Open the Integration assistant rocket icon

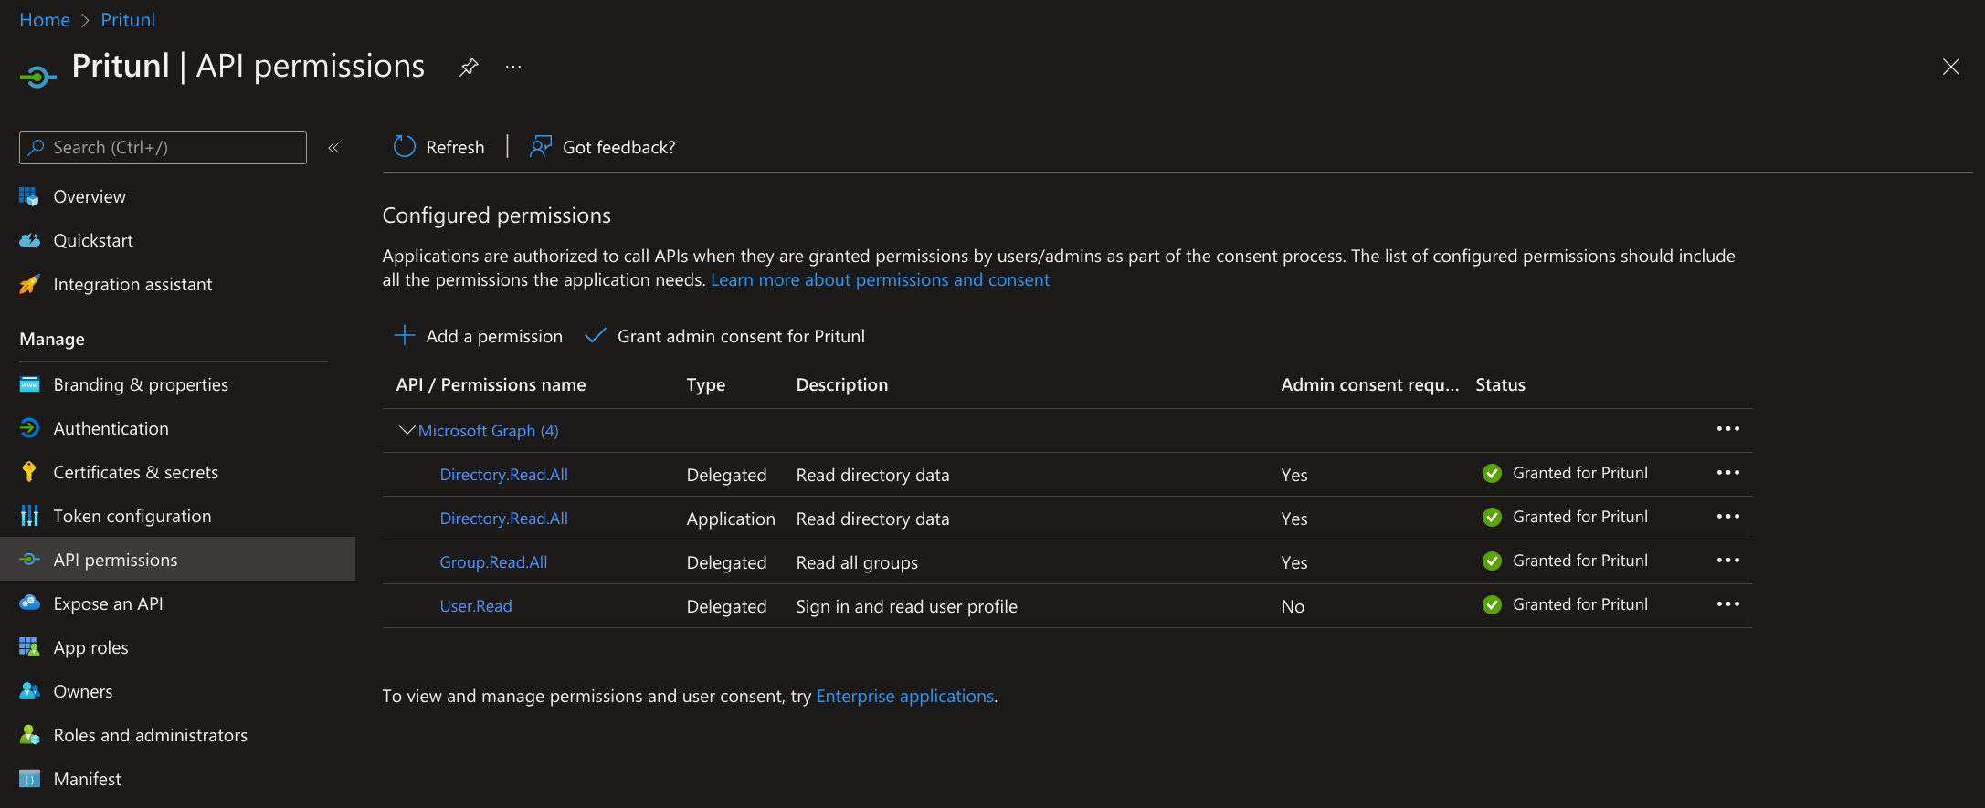(29, 284)
